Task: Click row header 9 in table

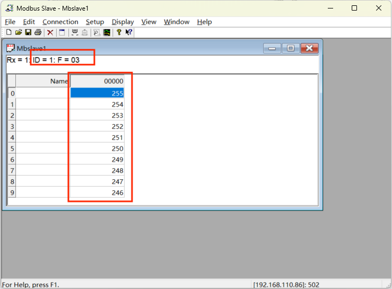Action: click(12, 193)
